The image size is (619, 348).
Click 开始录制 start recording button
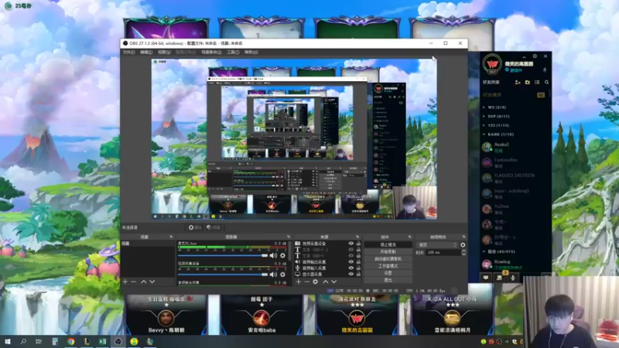(388, 252)
